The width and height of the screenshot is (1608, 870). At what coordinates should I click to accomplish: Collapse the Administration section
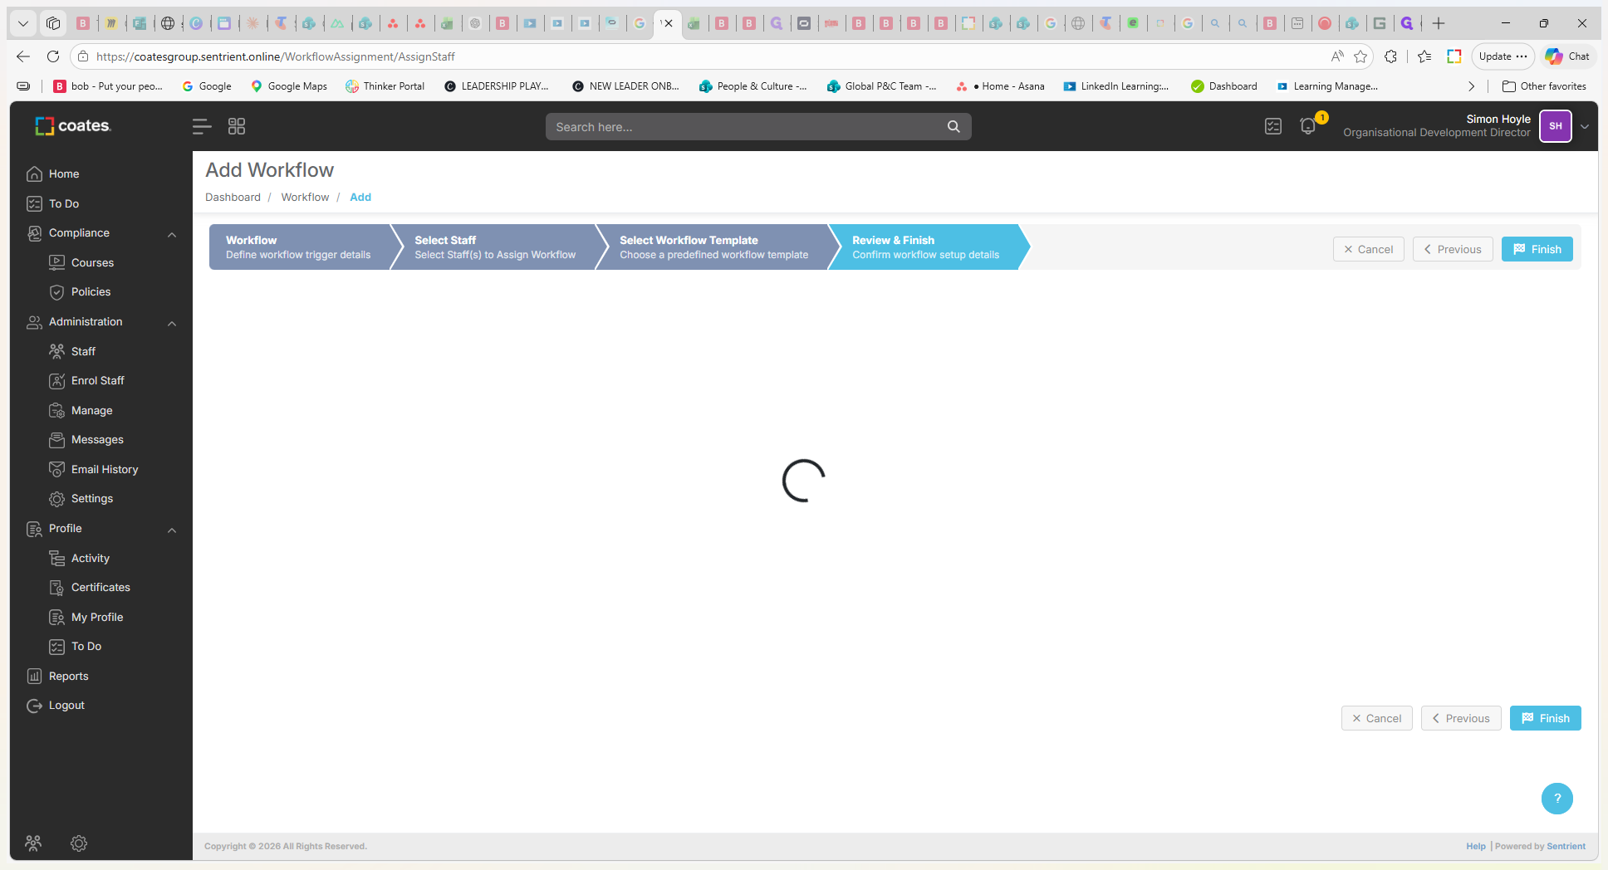pyautogui.click(x=172, y=323)
